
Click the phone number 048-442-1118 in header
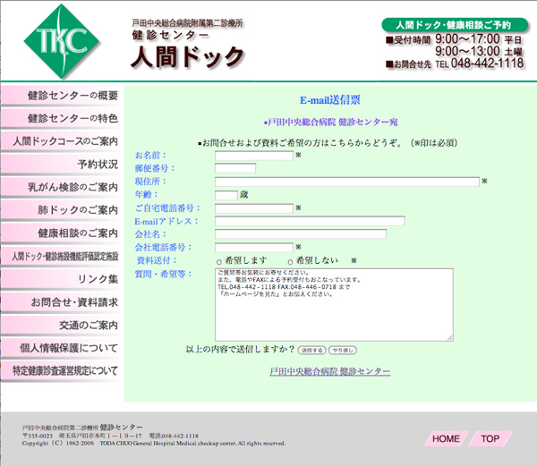point(487,64)
